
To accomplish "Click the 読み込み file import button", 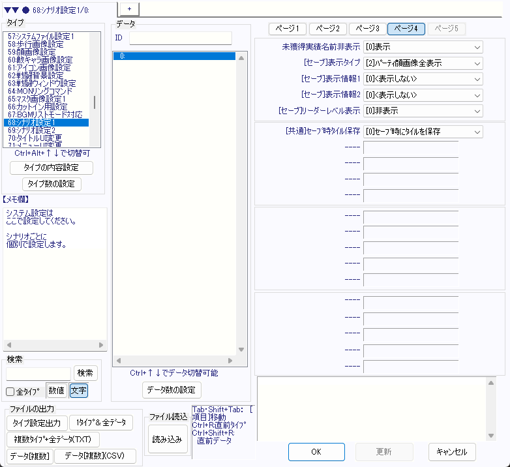I will click(x=168, y=440).
